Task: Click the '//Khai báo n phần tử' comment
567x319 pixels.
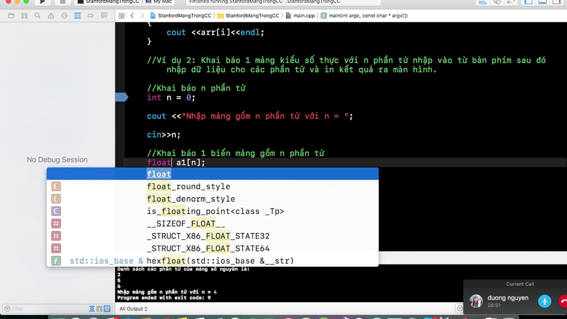Action: [x=196, y=88]
